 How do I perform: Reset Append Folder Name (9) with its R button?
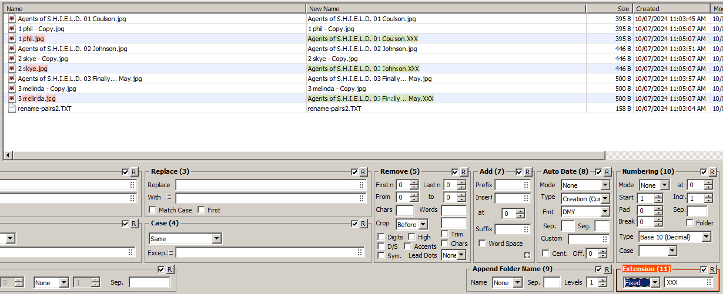click(608, 269)
